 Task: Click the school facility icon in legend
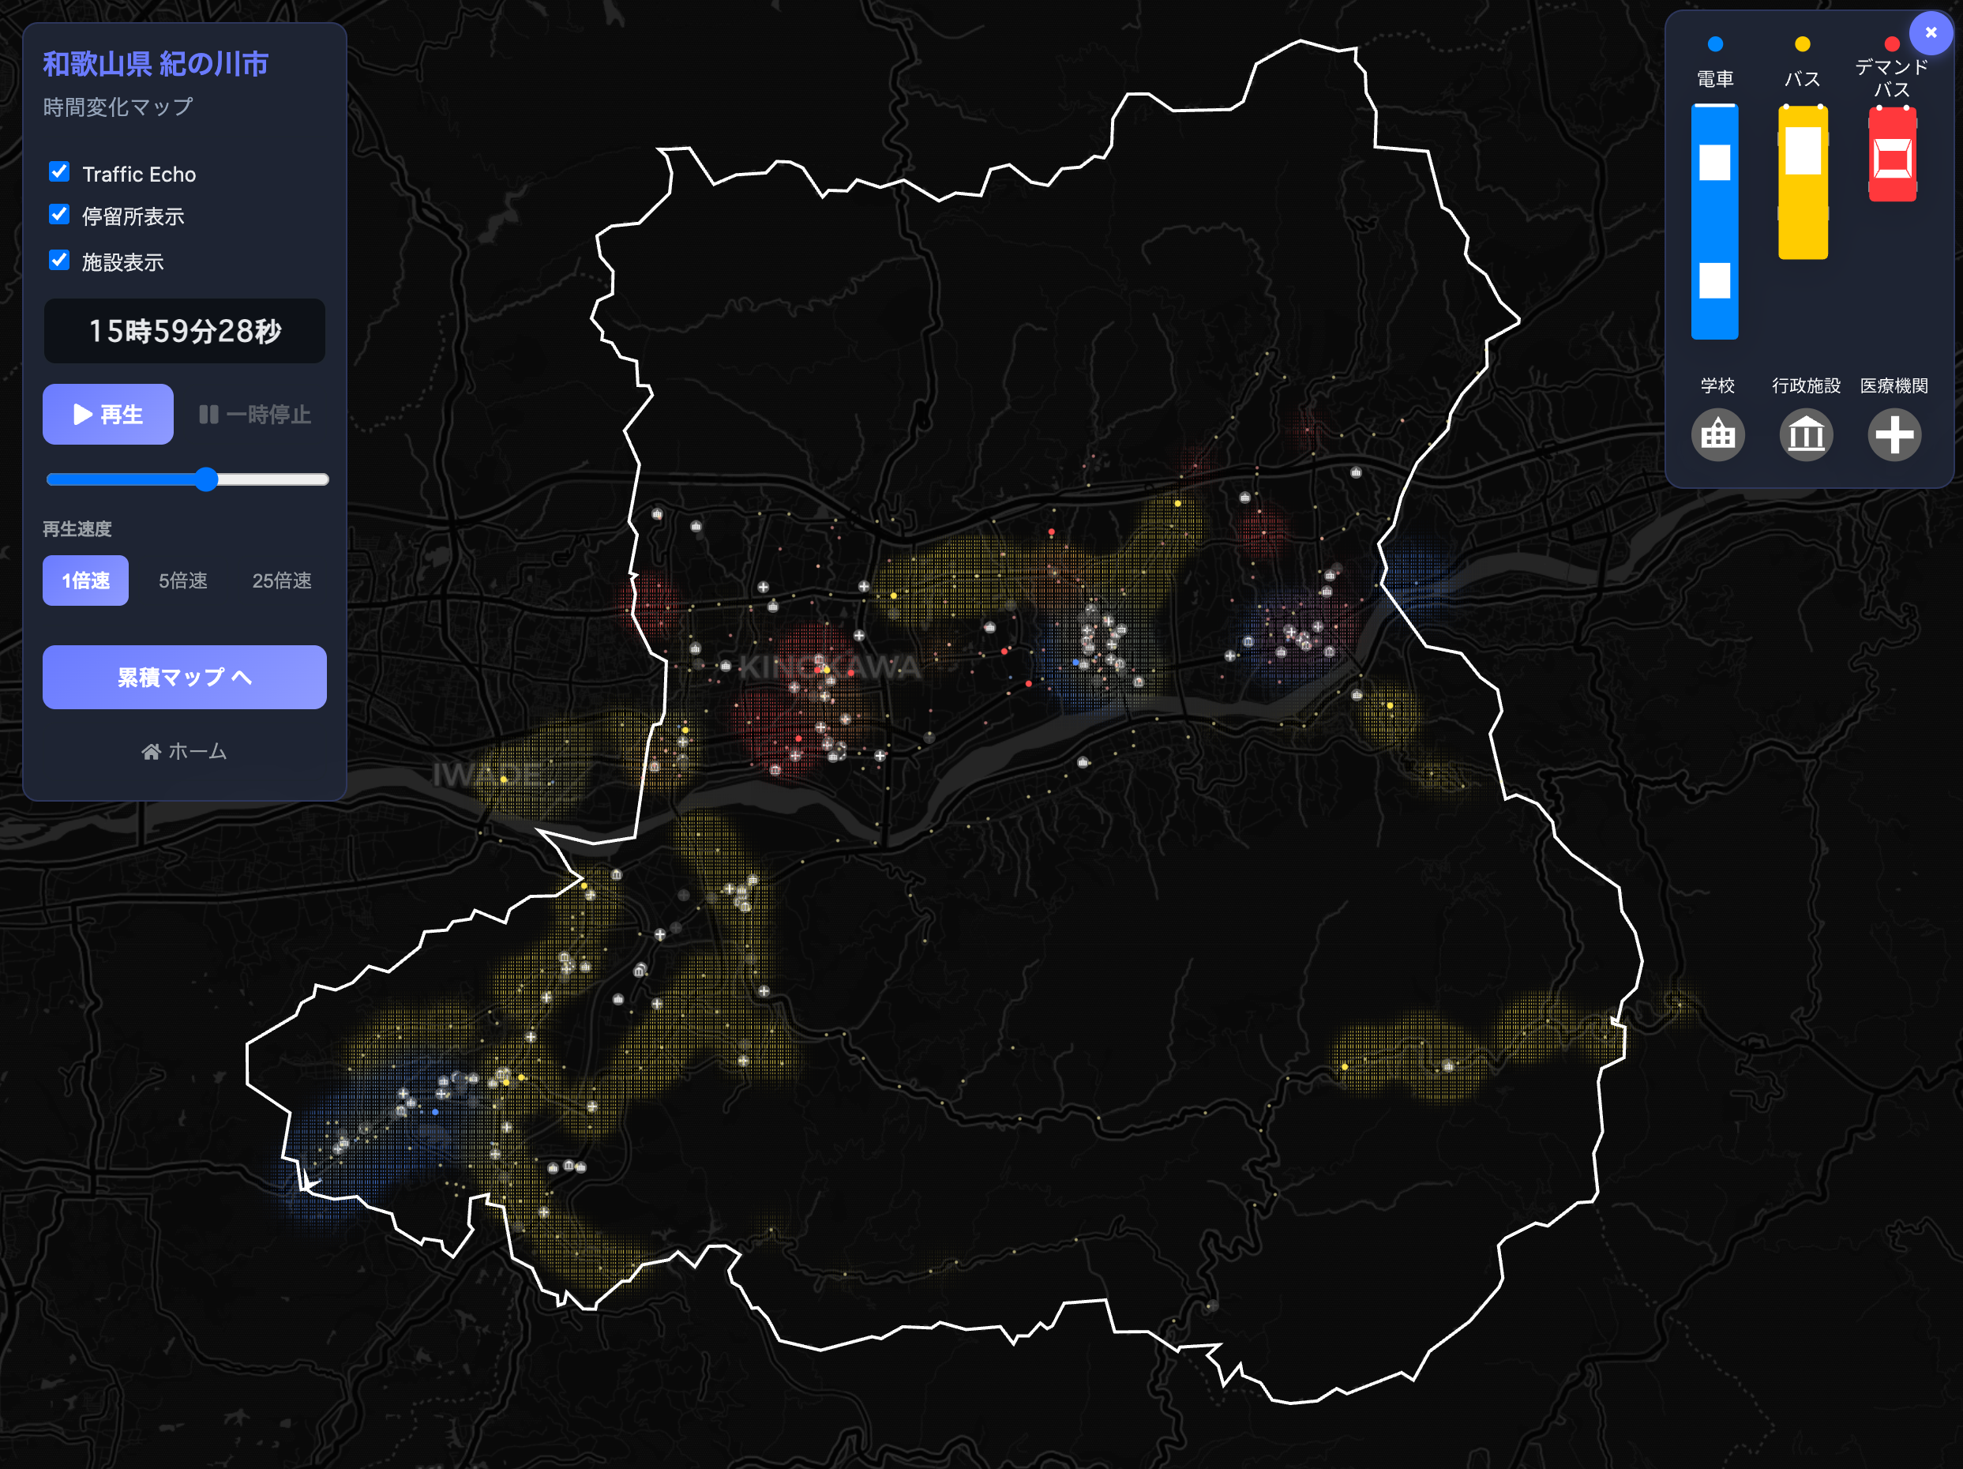pos(1717,434)
